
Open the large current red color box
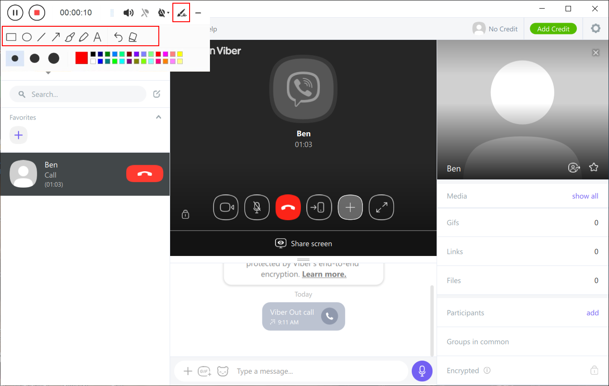[x=81, y=58]
